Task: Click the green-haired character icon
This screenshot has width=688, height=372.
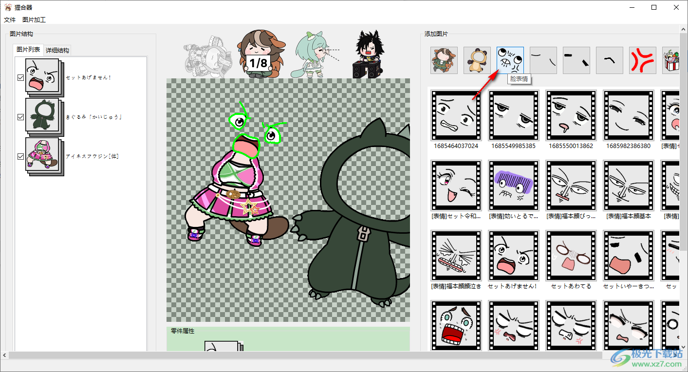Action: click(315, 55)
